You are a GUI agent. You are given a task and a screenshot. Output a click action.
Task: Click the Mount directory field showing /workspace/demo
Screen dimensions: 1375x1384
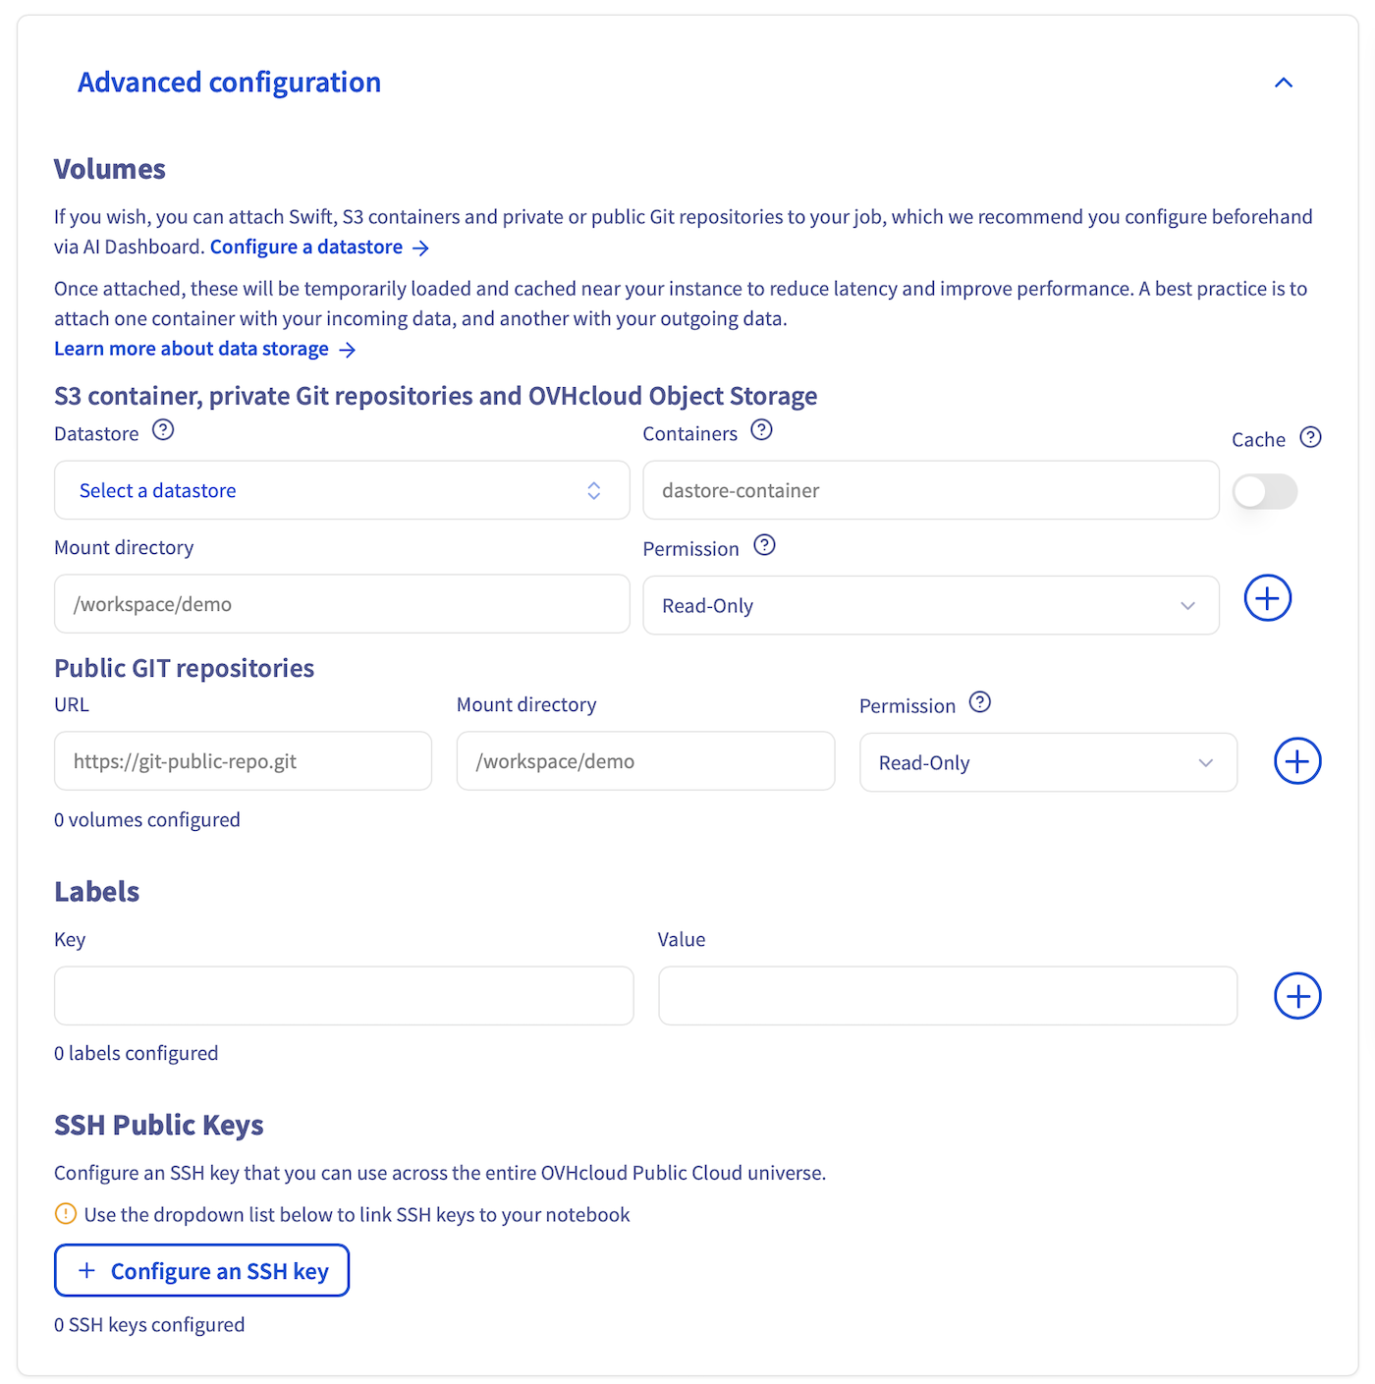point(342,604)
